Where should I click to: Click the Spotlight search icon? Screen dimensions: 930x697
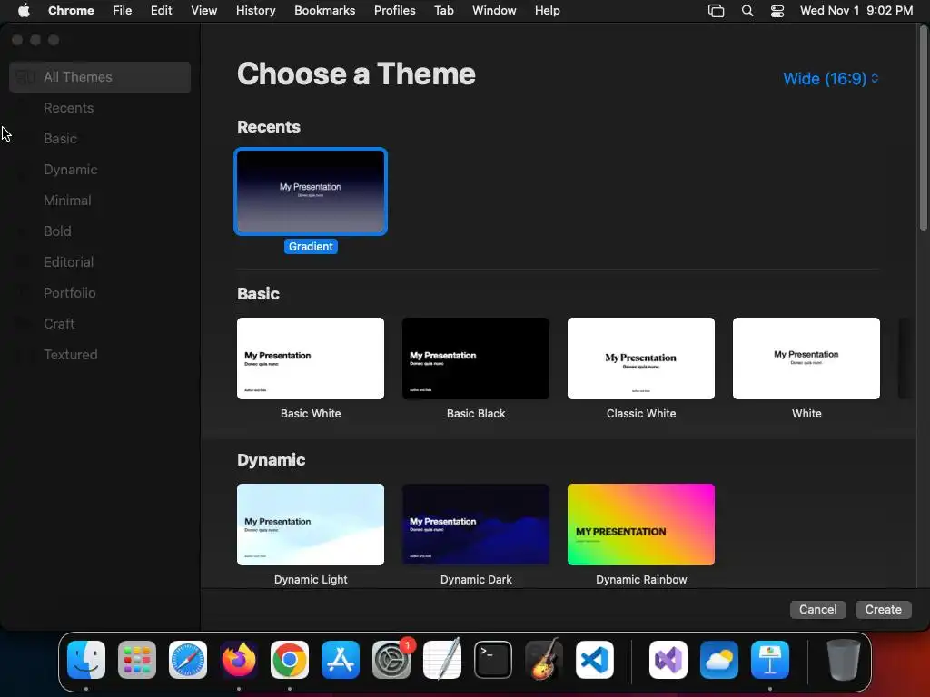(x=747, y=11)
